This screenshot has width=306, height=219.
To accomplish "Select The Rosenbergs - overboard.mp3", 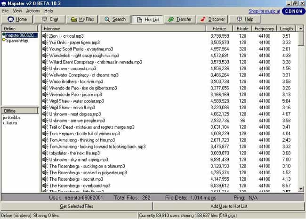I will coord(80,186).
